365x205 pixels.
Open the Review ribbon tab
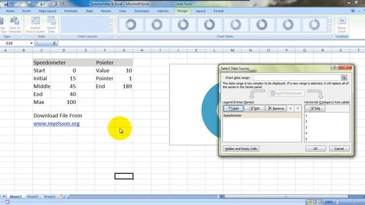pyautogui.click(x=106, y=11)
